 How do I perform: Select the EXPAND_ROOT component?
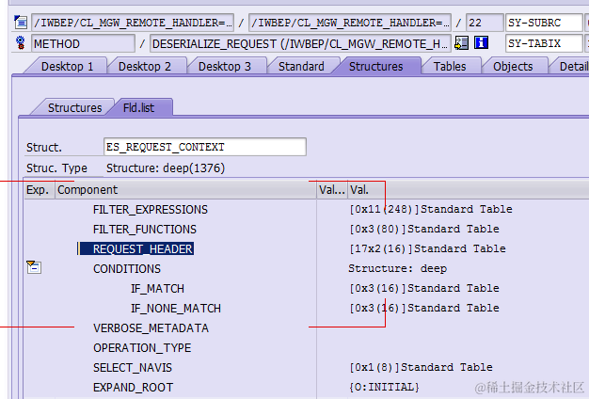pyautogui.click(x=133, y=388)
